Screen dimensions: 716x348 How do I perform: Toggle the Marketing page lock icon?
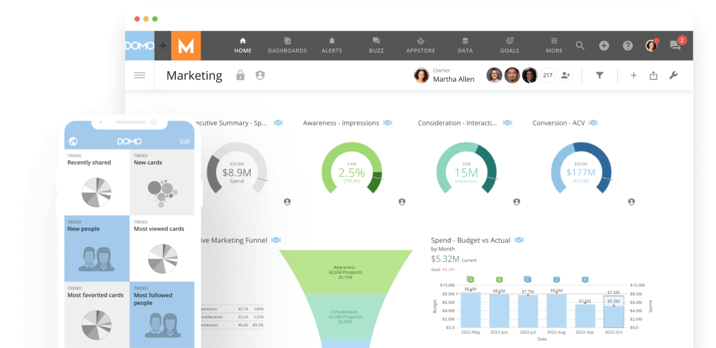click(x=240, y=75)
